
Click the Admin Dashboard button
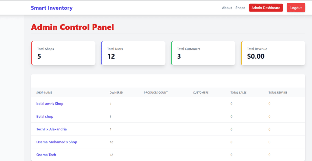[x=266, y=8]
